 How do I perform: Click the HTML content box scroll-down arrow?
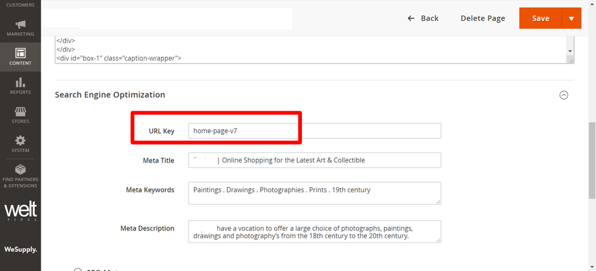coord(570,52)
